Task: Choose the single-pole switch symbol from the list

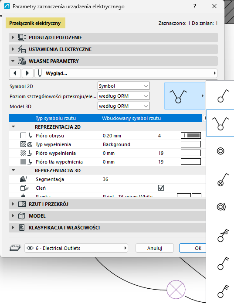Action: tap(223, 96)
